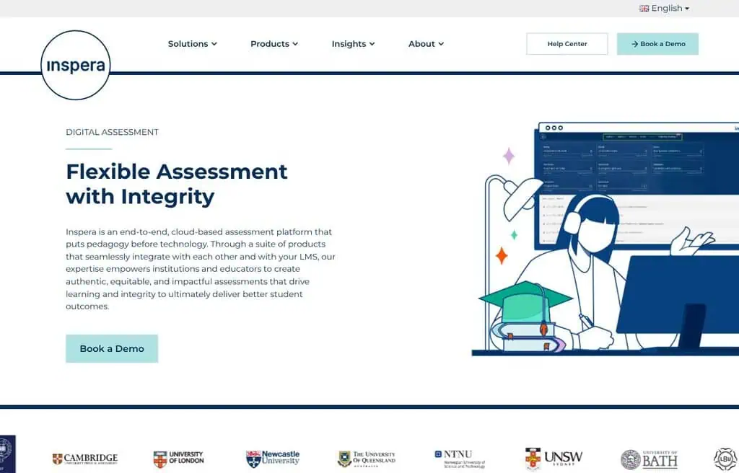This screenshot has height=473, width=739.
Task: Click the UNSW Sydney logo
Action: (554, 459)
